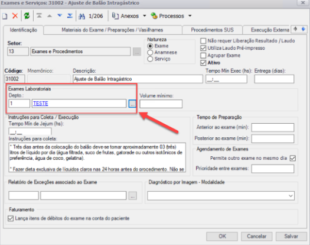310x245 pixels.
Task: Open Diagnóstico por Imagem Modalidade dropdown
Action: [x=221, y=196]
